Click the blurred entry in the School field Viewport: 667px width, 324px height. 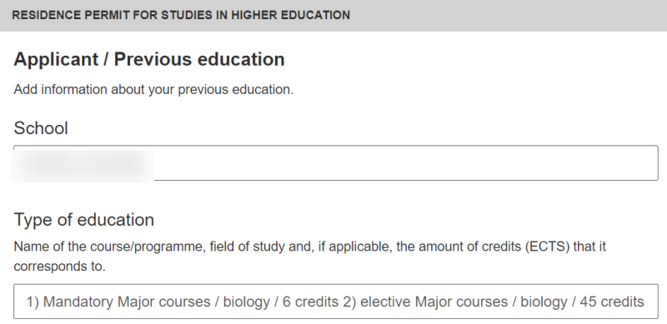[82, 165]
